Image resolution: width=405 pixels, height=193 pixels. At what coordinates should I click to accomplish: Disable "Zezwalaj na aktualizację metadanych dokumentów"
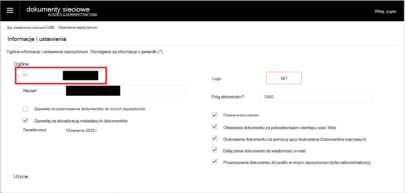click(25, 121)
